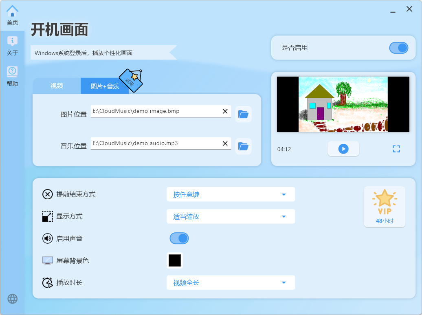Toggle the 是否启用 switch
Viewport: 422px width, 315px height.
tap(398, 48)
